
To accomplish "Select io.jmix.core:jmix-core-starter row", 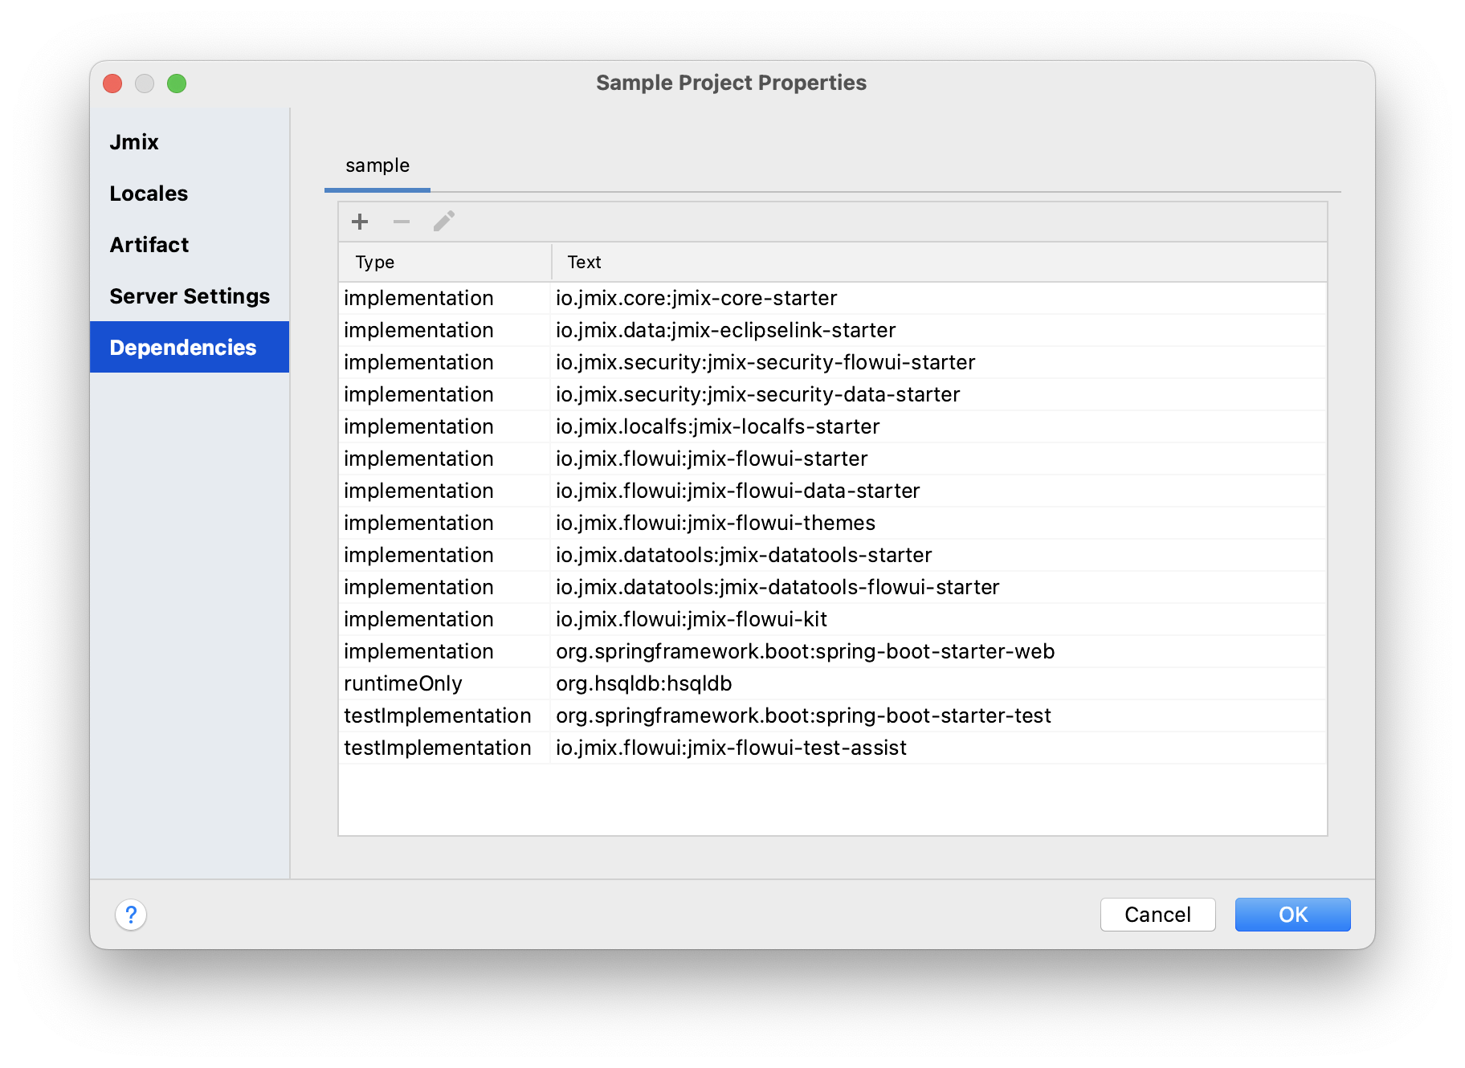I will [x=833, y=298].
